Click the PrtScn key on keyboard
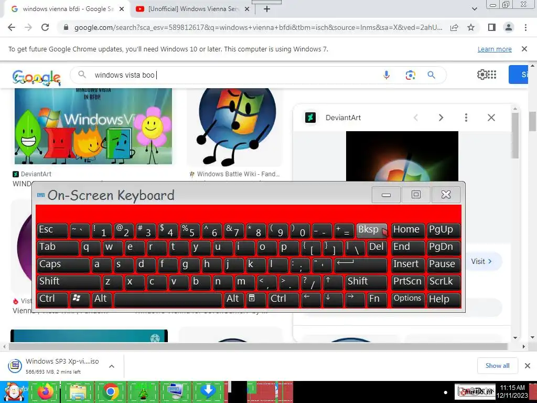The image size is (537, 403). point(407,282)
